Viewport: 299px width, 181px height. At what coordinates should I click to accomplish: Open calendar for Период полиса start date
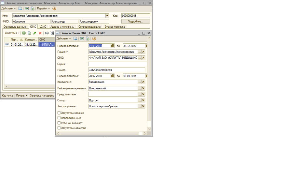(113, 76)
